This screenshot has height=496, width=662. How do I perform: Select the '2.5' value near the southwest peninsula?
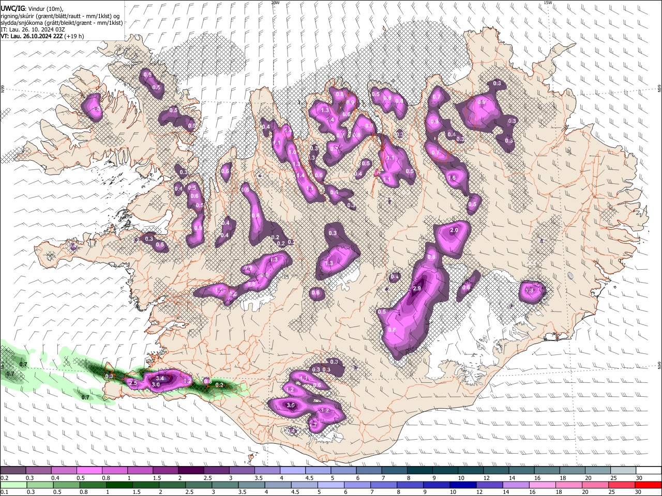(x=133, y=383)
